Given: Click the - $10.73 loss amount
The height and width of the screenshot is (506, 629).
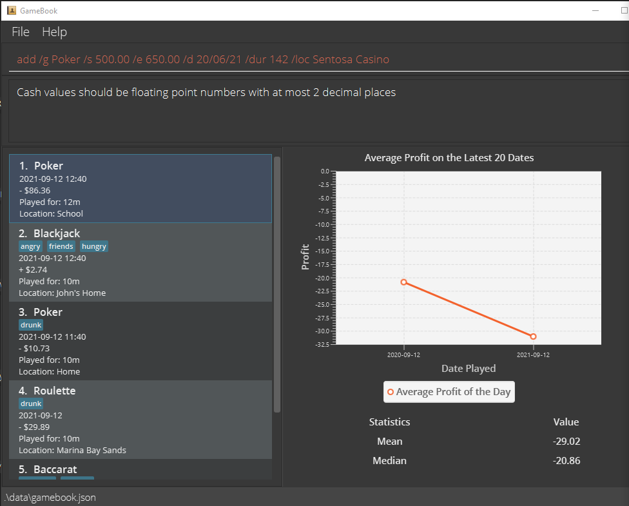Looking at the screenshot, I should tap(34, 348).
